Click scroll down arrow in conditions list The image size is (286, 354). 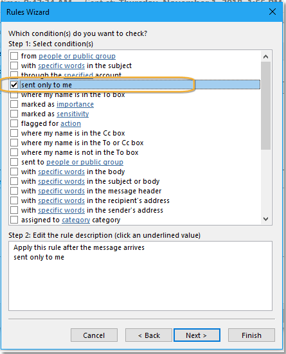tap(265, 219)
